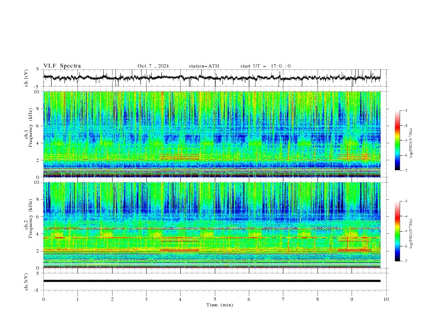Click the 'station=ATH' label

pos(204,66)
